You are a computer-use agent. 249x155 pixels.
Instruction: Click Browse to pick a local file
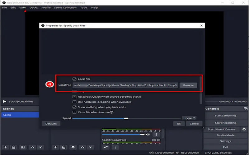coord(188,85)
